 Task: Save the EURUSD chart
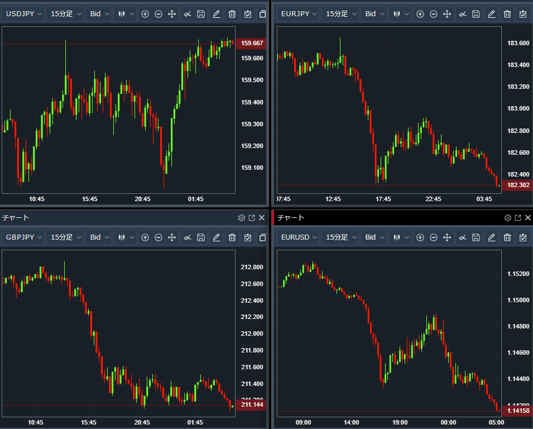(x=476, y=237)
